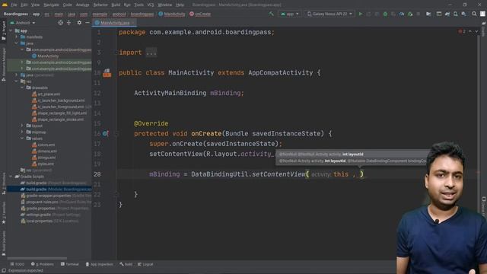This screenshot has width=487, height=274.
Task: Open the Android project view dropdown
Action: coord(23,23)
